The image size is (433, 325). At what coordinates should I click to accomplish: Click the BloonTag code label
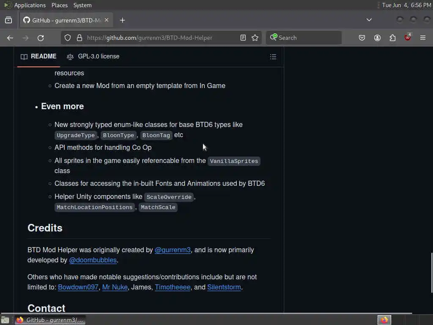point(156,135)
